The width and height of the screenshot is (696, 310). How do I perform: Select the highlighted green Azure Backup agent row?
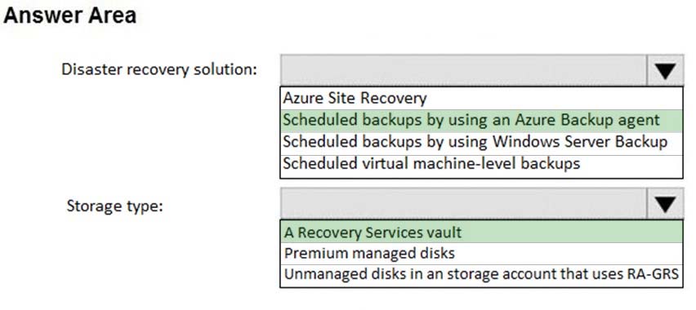[x=482, y=121]
